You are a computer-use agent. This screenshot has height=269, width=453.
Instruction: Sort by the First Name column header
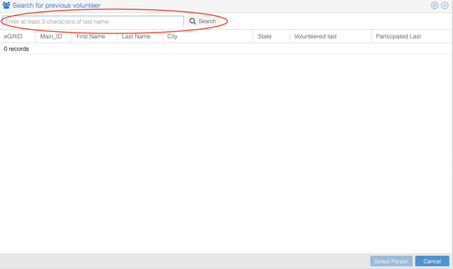(94, 36)
